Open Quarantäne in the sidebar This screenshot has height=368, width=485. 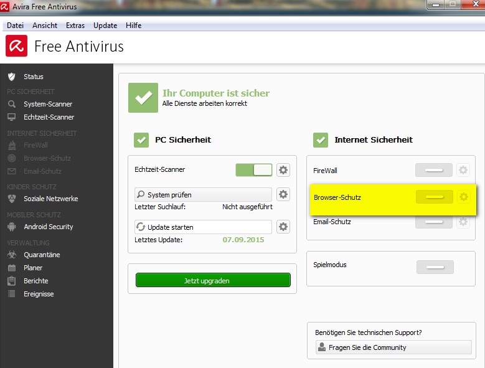42,255
